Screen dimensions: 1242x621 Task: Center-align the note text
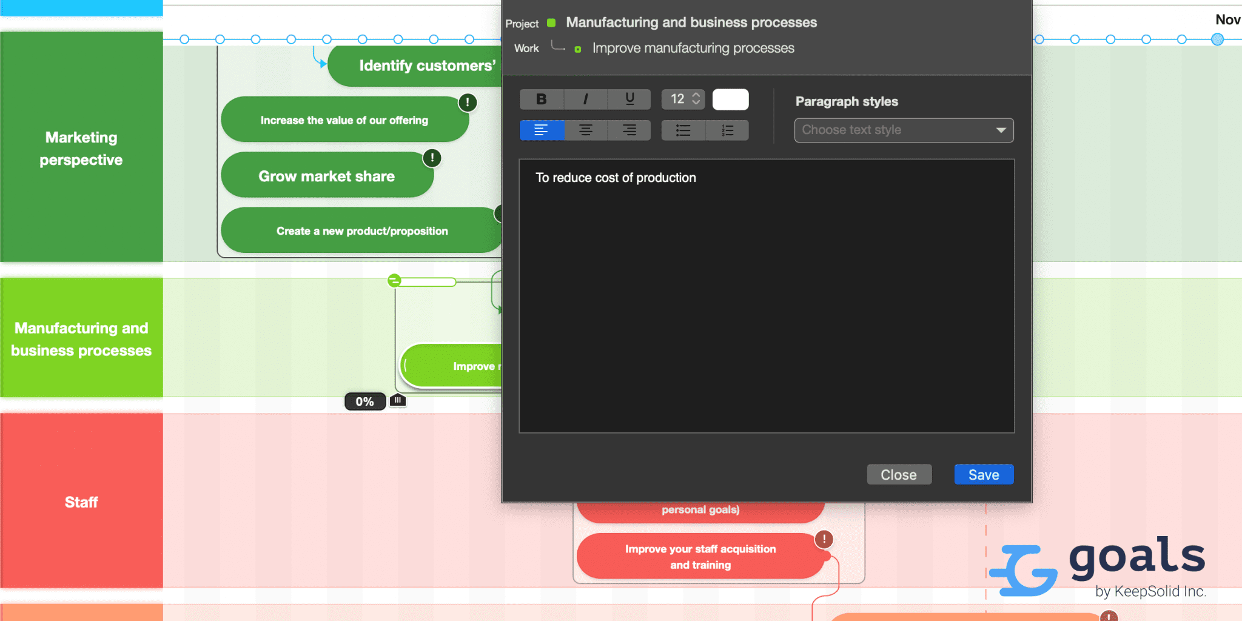pos(585,130)
